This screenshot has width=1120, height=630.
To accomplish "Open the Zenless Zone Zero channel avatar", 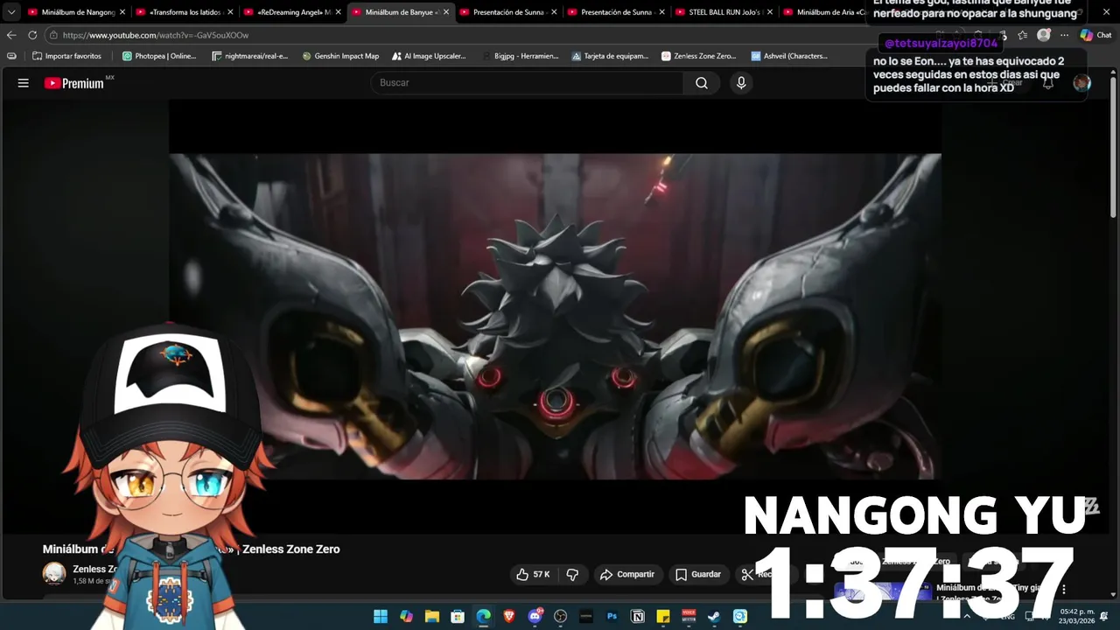I will tap(54, 573).
